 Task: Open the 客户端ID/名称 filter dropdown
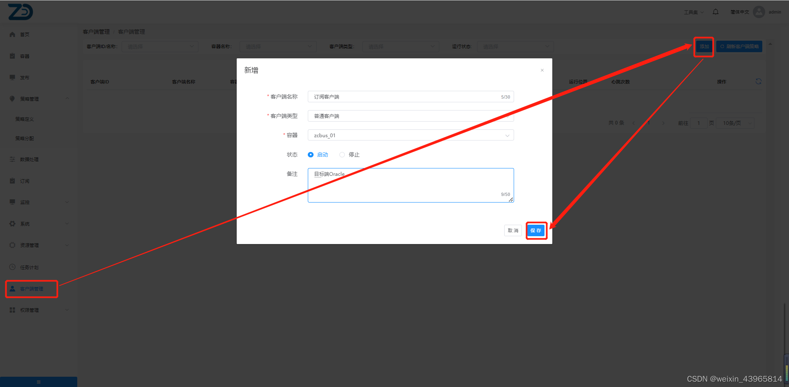tap(160, 46)
